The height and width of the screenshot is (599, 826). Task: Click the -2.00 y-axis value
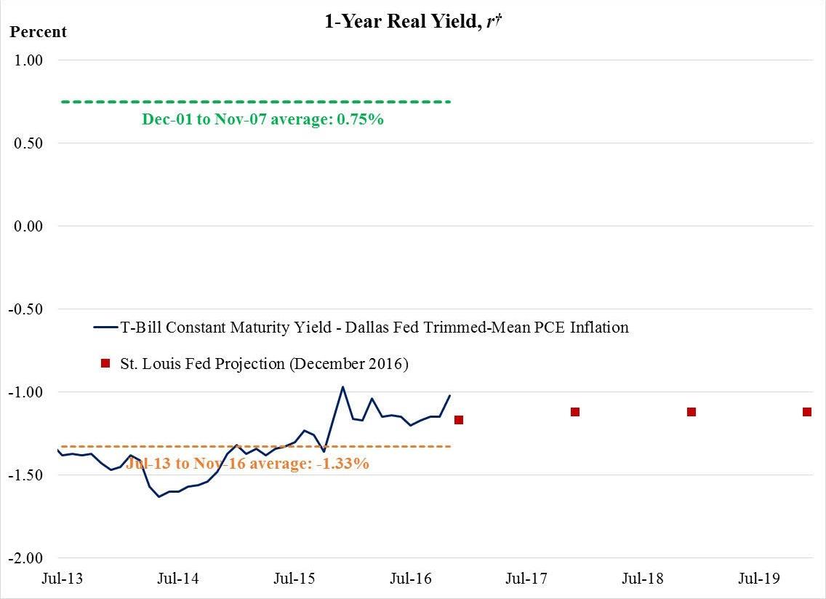(x=28, y=558)
